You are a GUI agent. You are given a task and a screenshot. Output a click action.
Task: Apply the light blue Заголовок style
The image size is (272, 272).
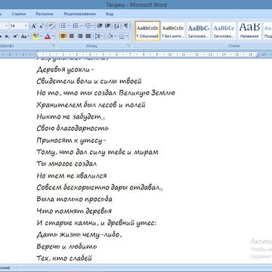224,31
